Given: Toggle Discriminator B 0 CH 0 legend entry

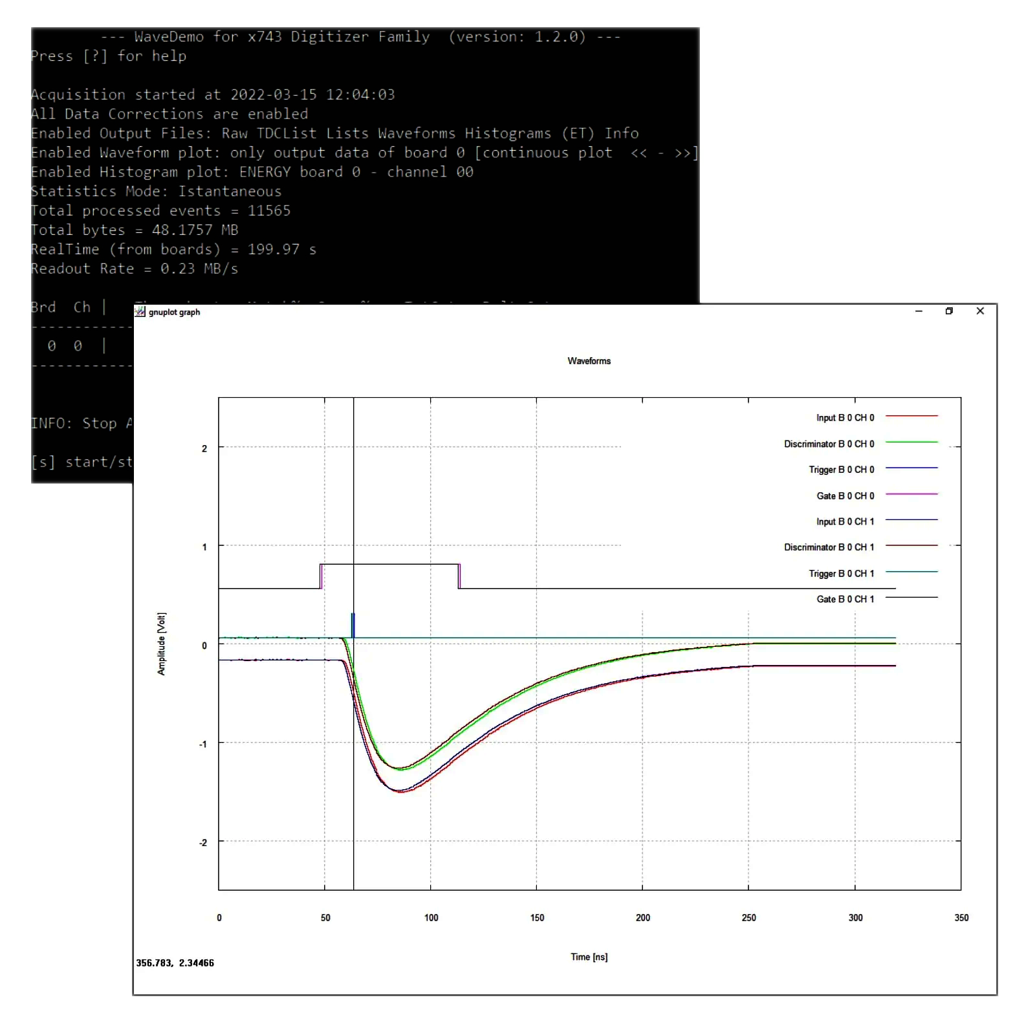Looking at the screenshot, I should tap(829, 444).
